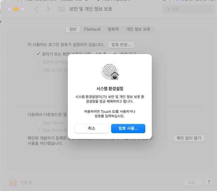Select the App Store radio button
The image size is (217, 191).
(x=39, y=123)
